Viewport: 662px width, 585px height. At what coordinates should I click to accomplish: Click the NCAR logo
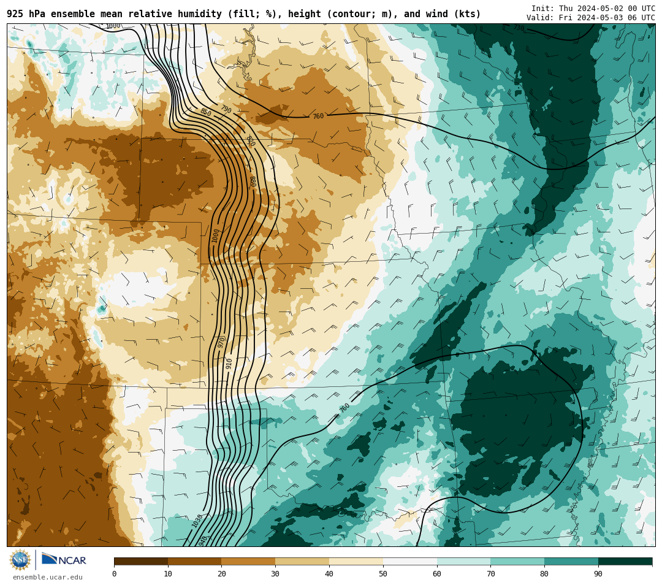pyautogui.click(x=64, y=559)
